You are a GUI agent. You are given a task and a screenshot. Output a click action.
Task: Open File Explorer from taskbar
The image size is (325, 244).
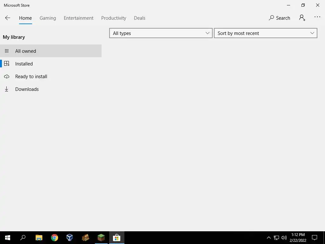coord(39,238)
